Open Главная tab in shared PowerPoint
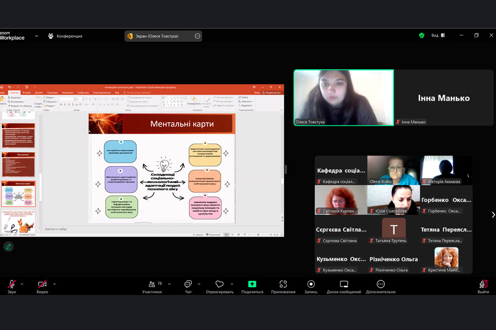496x330 pixels. click(x=14, y=92)
